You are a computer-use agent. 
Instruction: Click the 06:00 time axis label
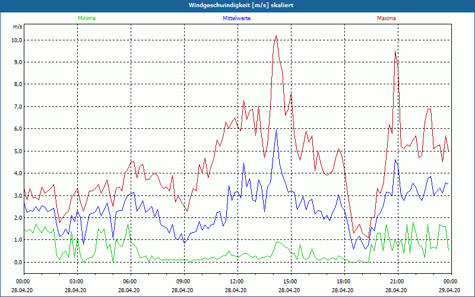131,282
